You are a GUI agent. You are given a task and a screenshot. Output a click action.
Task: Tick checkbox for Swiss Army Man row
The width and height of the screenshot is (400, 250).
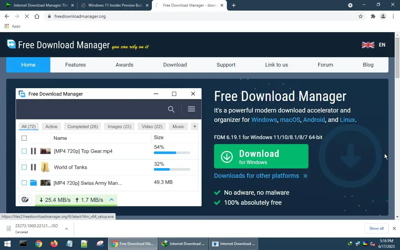[24, 183]
